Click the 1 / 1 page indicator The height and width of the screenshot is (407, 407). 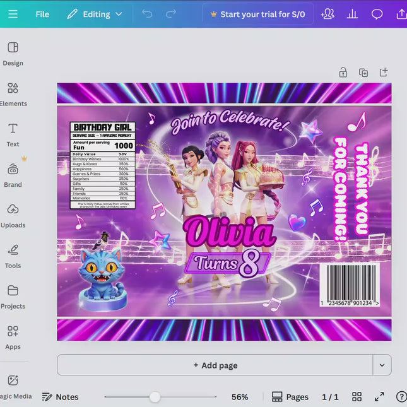pos(330,397)
